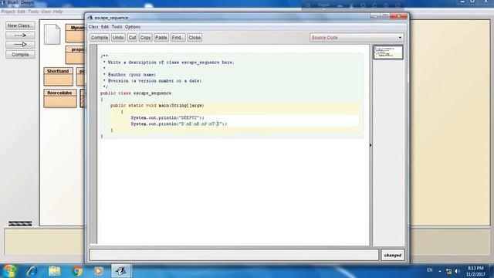Click the Compile button in editor toolbar

tap(100, 38)
